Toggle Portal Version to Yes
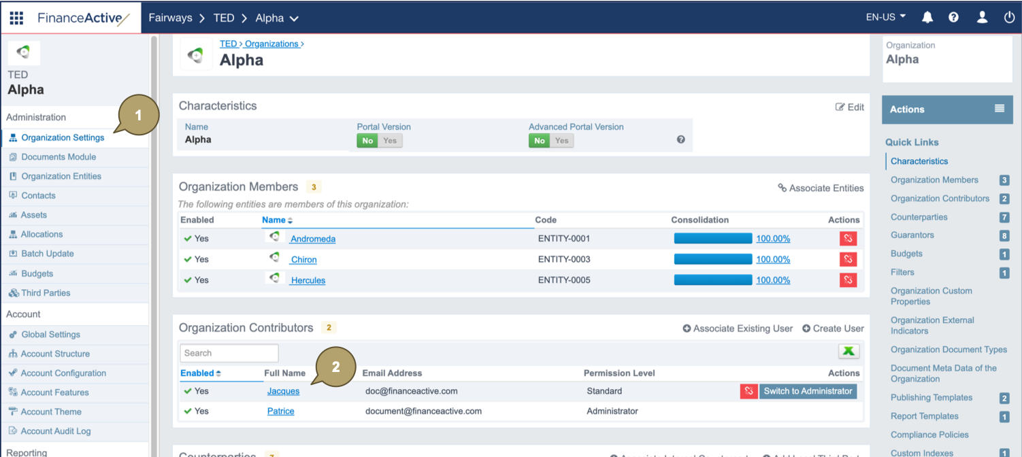This screenshot has width=1022, height=457. (x=390, y=141)
